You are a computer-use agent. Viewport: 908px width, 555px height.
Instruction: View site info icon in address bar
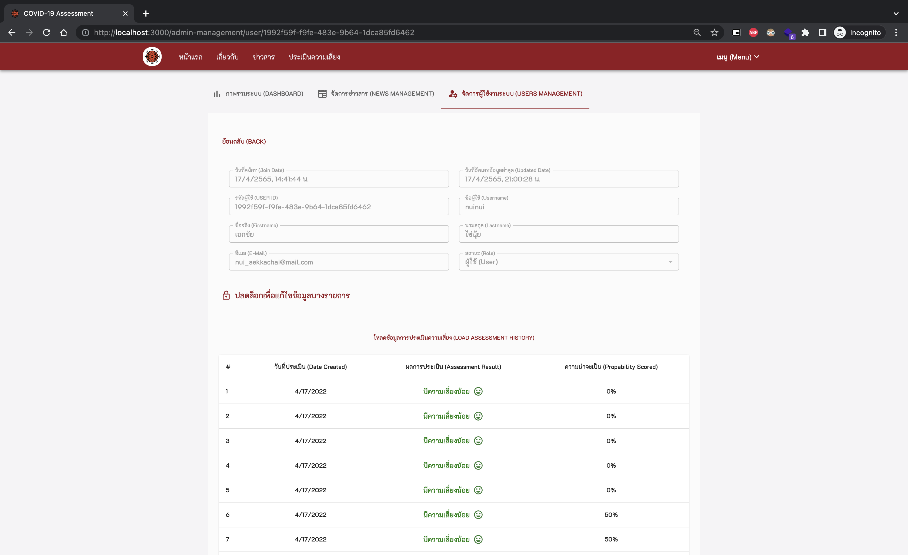coord(85,32)
